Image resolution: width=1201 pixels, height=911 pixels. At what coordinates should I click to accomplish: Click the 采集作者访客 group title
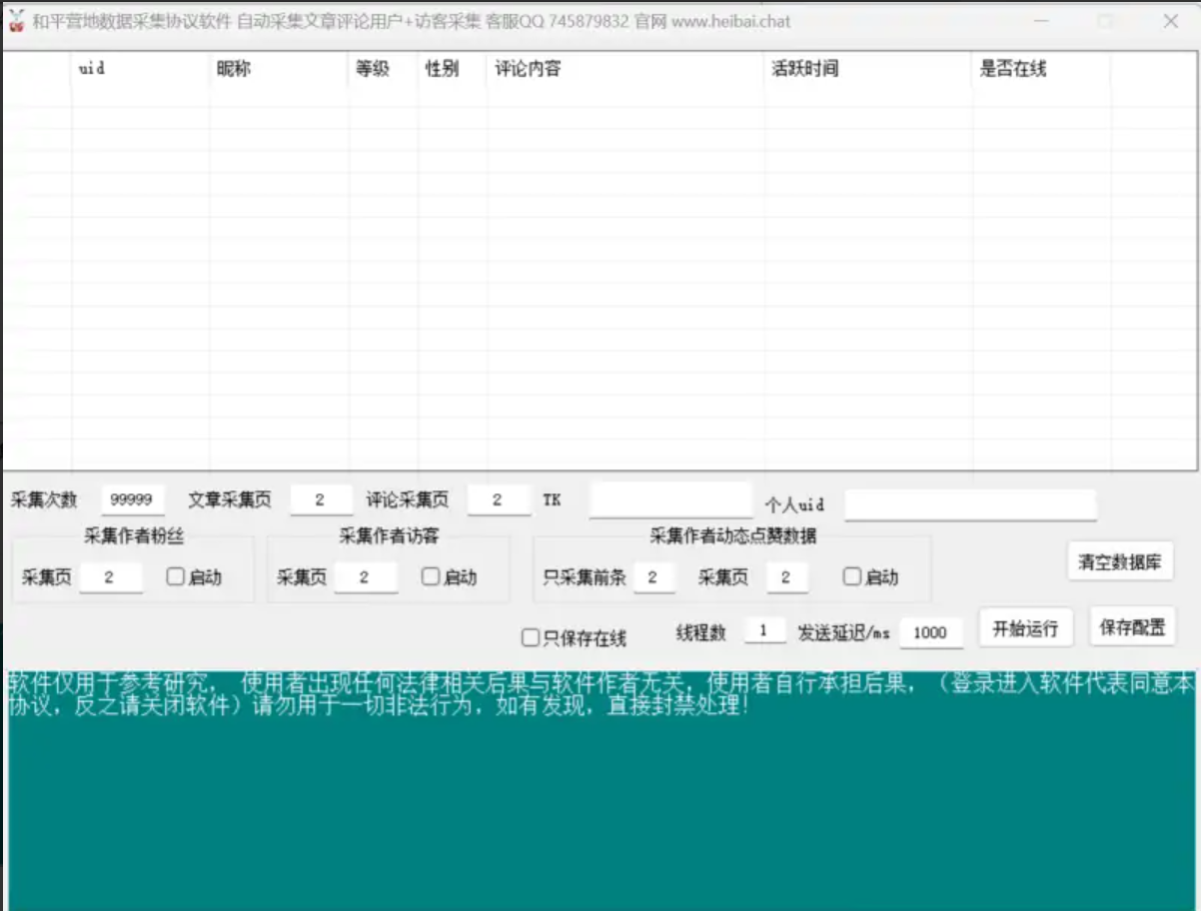(x=389, y=536)
